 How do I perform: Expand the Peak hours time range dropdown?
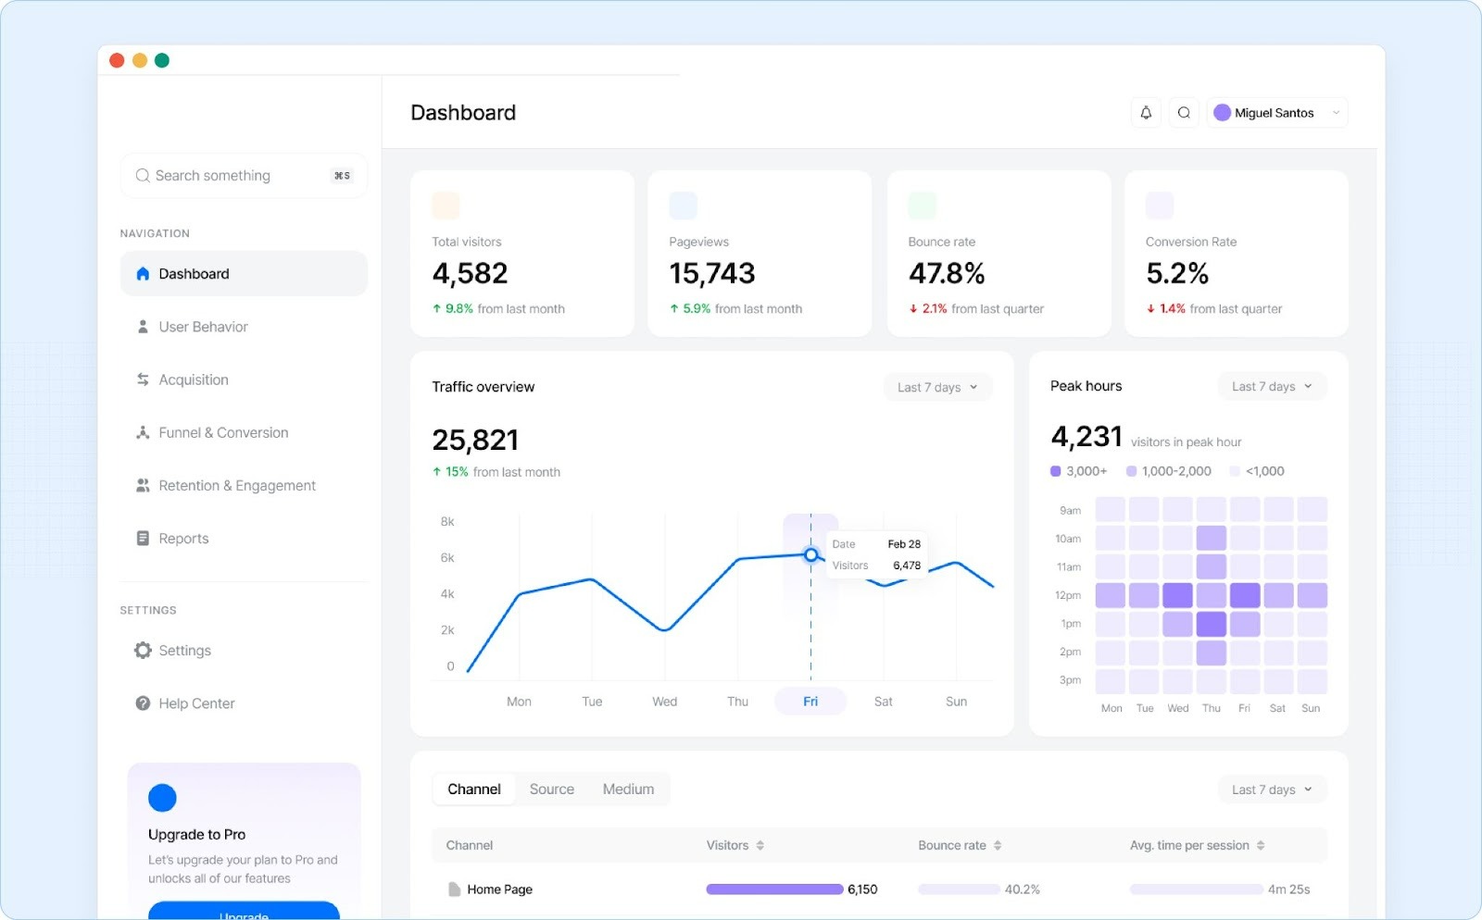click(x=1271, y=386)
